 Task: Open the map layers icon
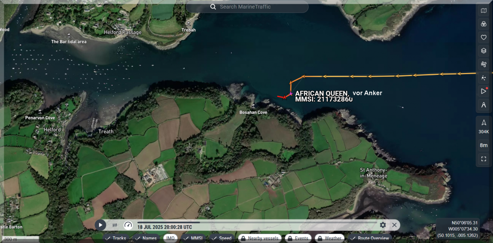pyautogui.click(x=484, y=50)
